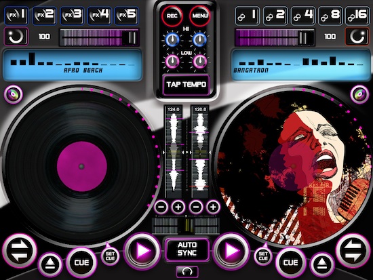Click the crossfader slider between decks
Image resolution: width=373 pixels, height=280 pixels.
186,225
